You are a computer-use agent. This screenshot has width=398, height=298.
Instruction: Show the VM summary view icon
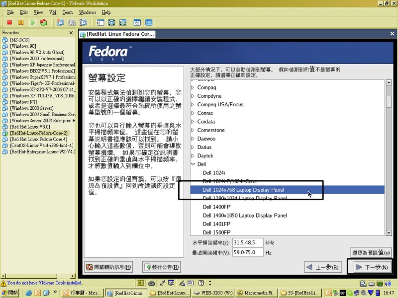tap(137, 22)
